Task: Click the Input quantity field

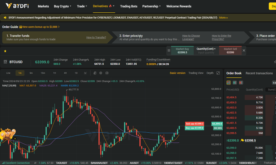Action: (x=206, y=53)
